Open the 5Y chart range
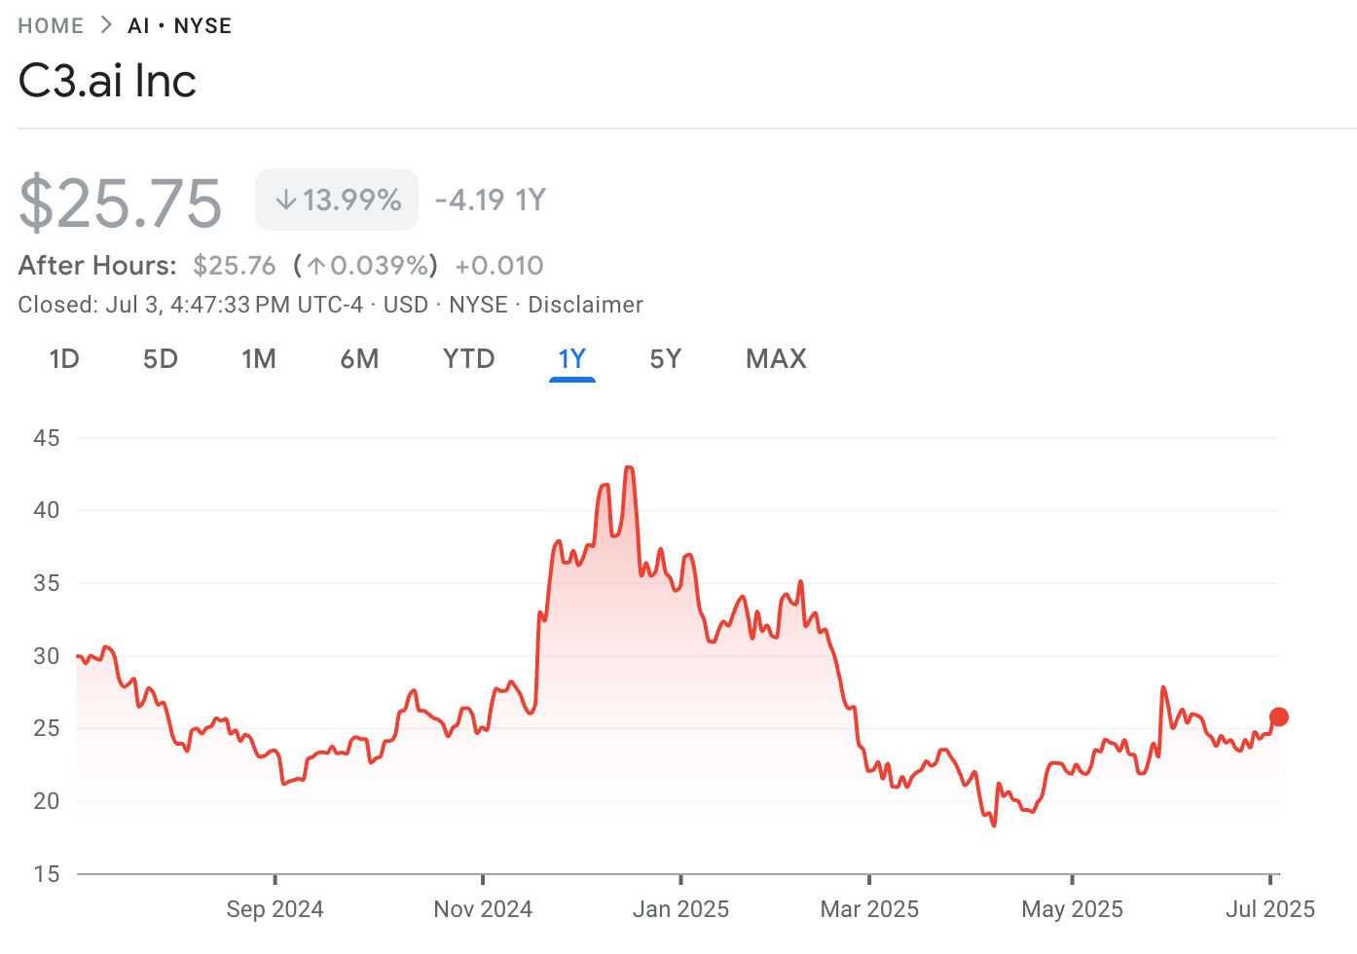The image size is (1357, 954). pos(666,359)
